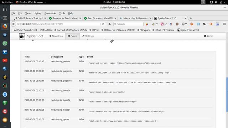Open the Firefox hamburger menu
228x128 pixels.
tap(224, 24)
